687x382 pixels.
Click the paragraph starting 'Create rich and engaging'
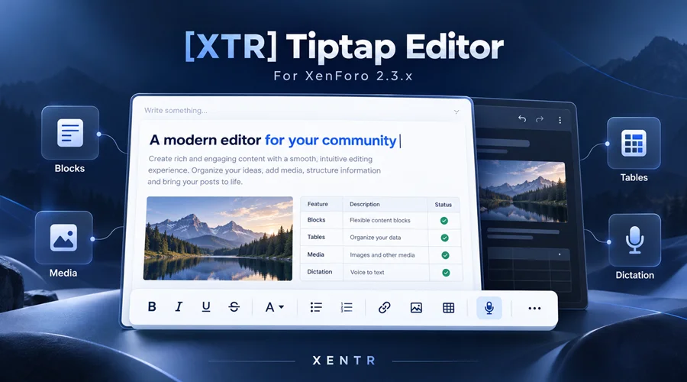click(x=264, y=170)
